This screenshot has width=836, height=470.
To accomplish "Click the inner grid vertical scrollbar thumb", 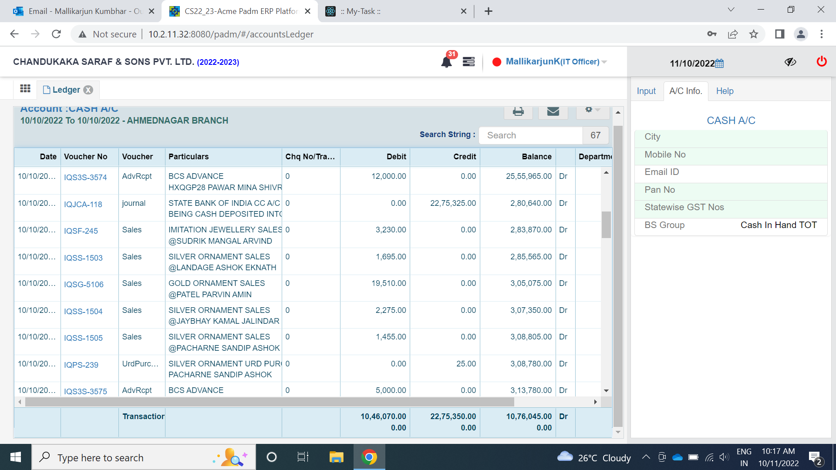I will pos(606,225).
